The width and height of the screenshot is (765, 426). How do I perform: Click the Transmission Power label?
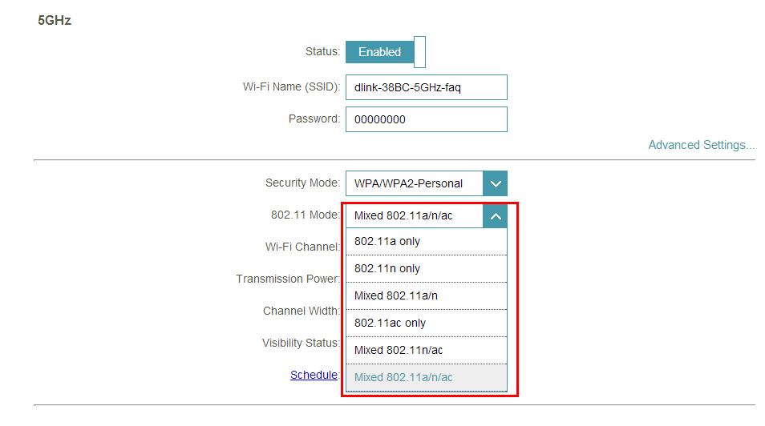(288, 279)
